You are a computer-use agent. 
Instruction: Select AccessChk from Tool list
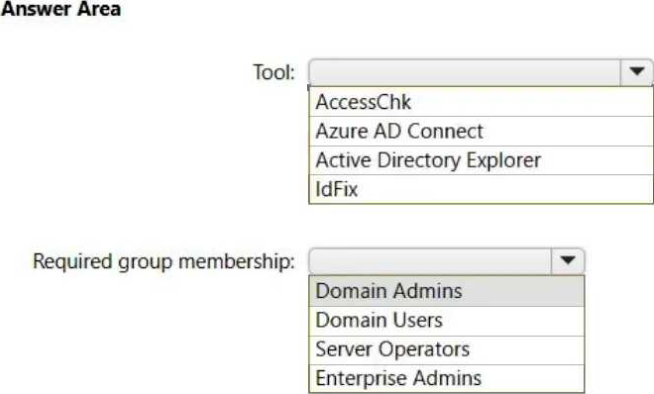pos(481,102)
